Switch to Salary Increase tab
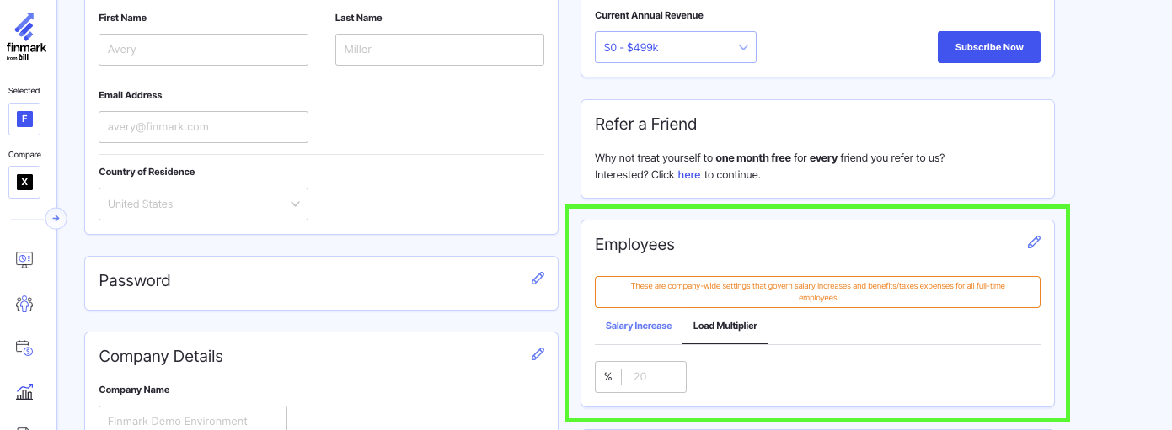 click(x=639, y=326)
